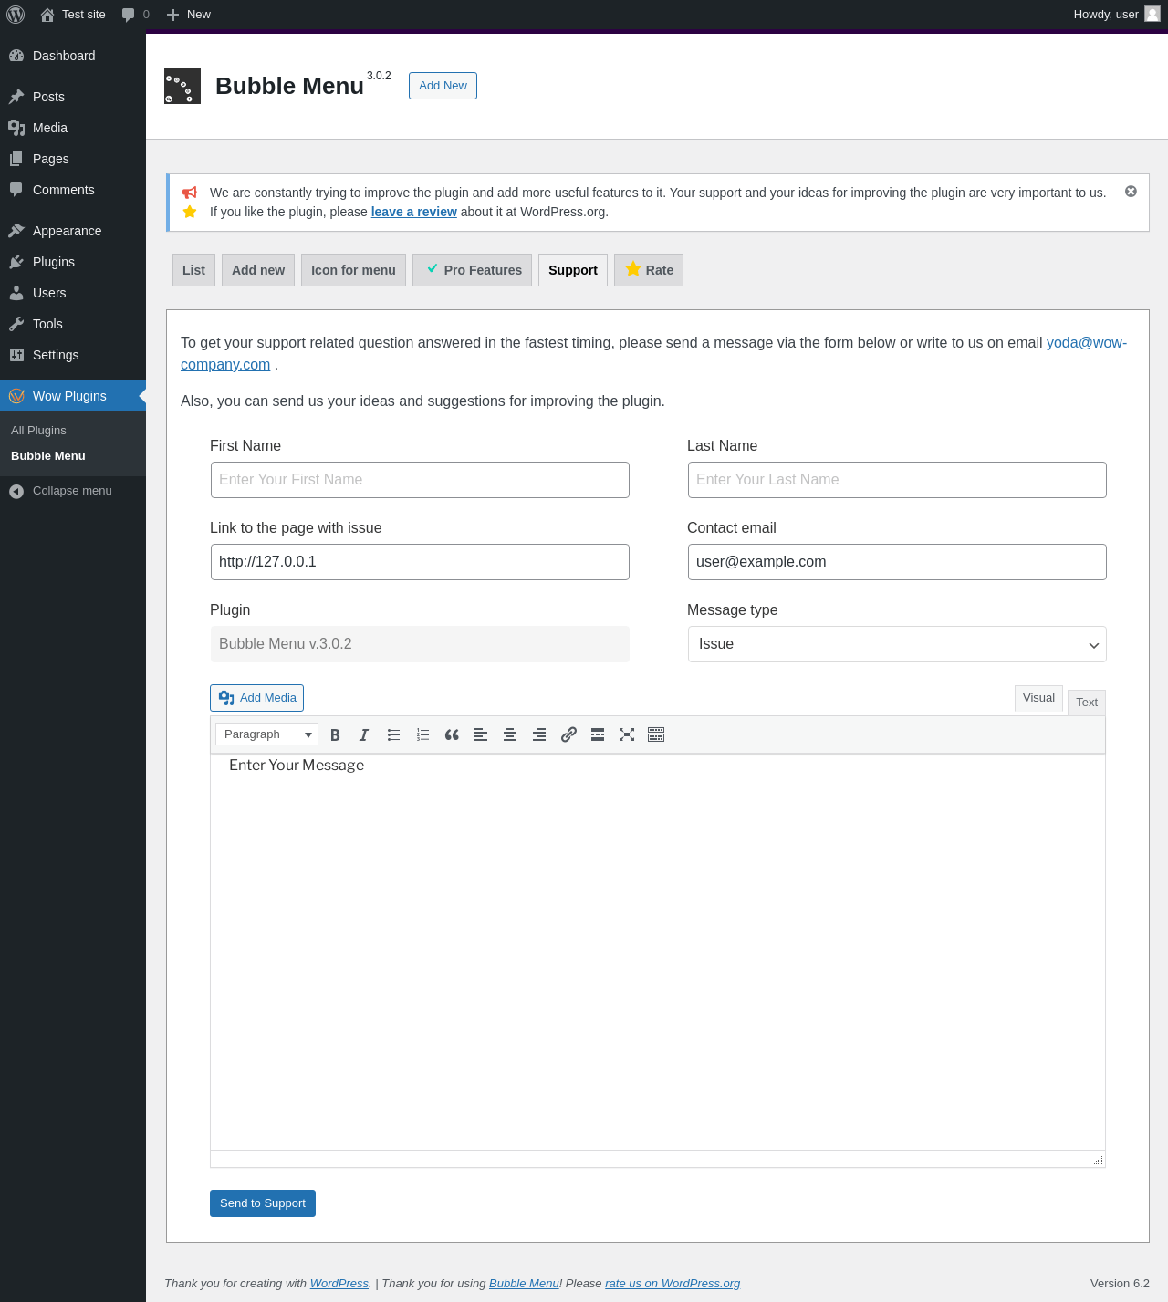Switch to the Add new tab
Viewport: 1168px width, 1302px height.
pos(258,270)
